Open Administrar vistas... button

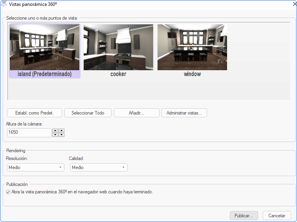click(x=184, y=113)
